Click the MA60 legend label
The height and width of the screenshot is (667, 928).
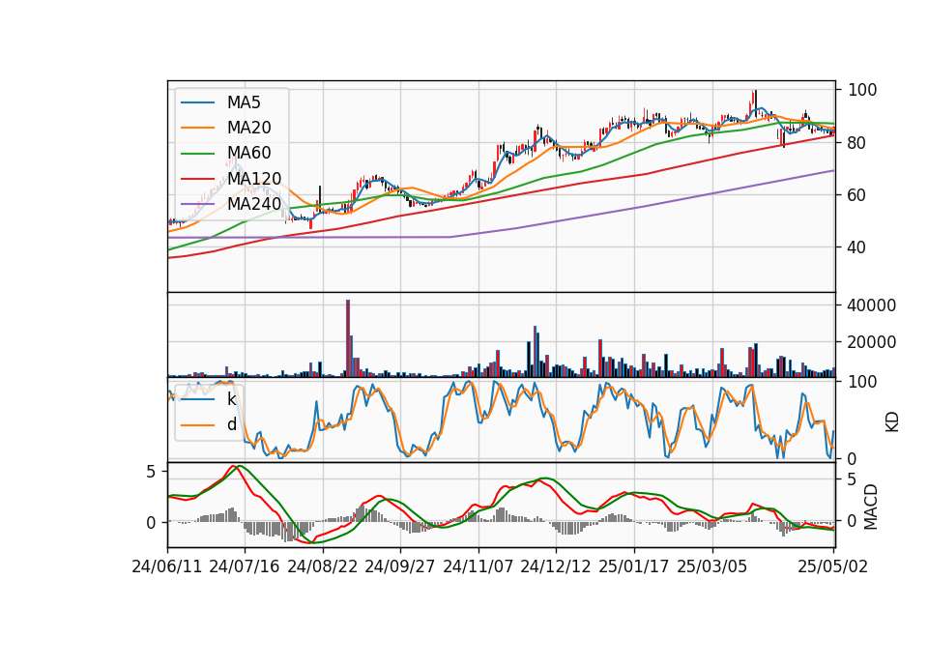(248, 154)
